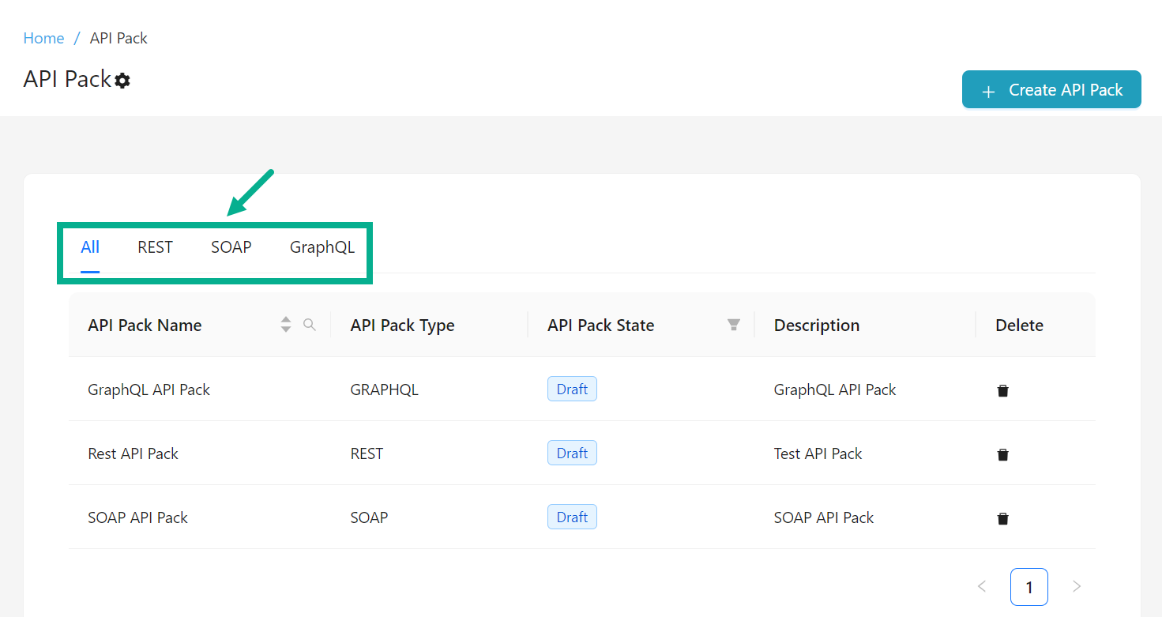
Task: Go to previous page arrow
Action: (982, 586)
